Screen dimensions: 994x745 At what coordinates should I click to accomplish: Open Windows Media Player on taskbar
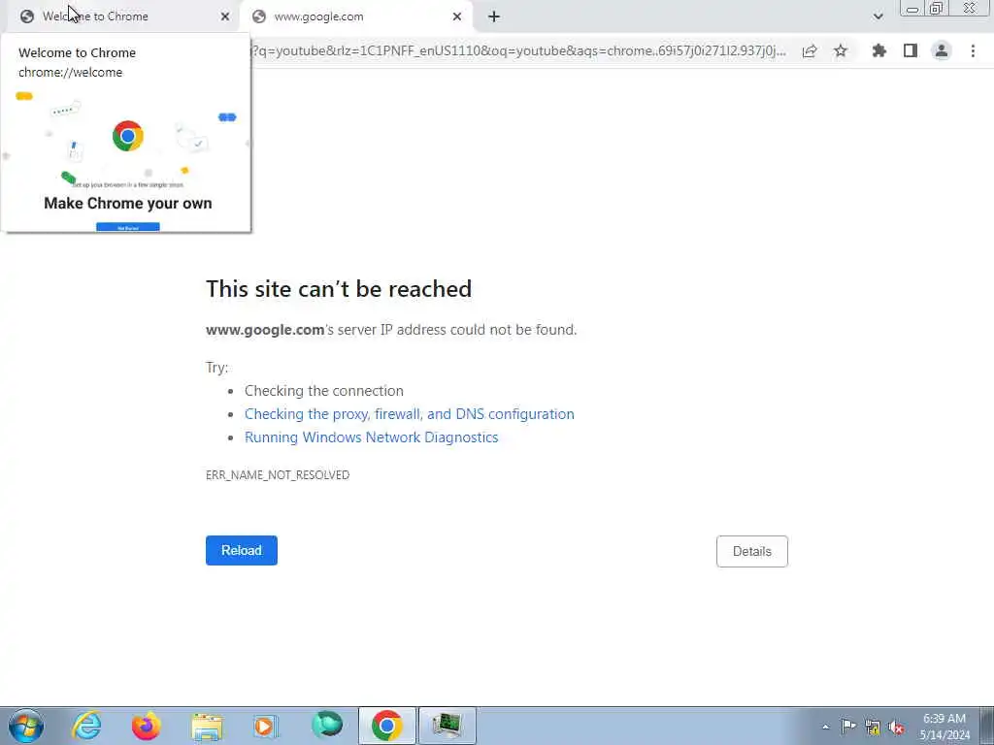coord(266,726)
